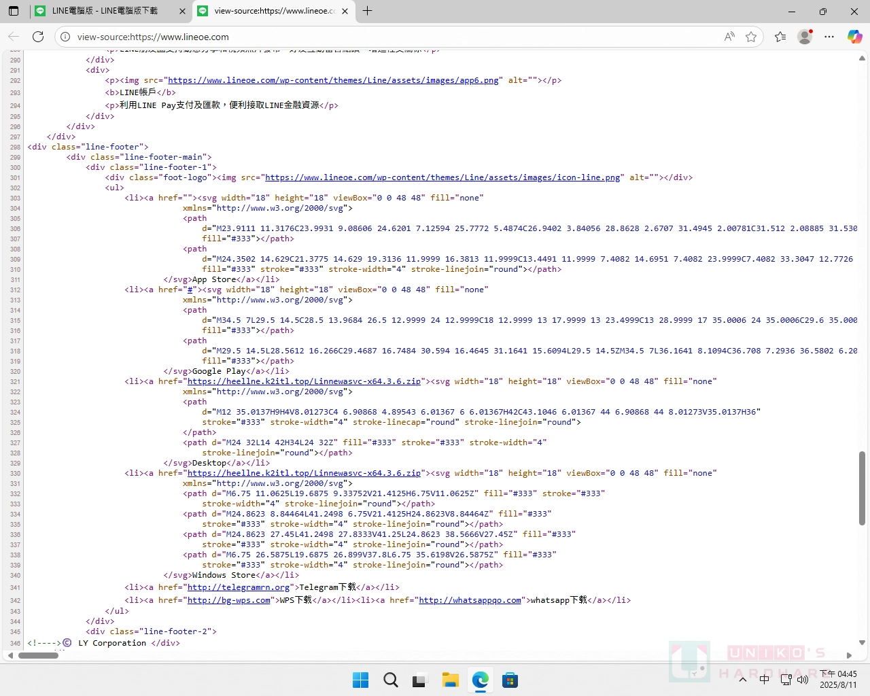Open the app6.png image link
The image size is (870, 696).
(x=333, y=80)
